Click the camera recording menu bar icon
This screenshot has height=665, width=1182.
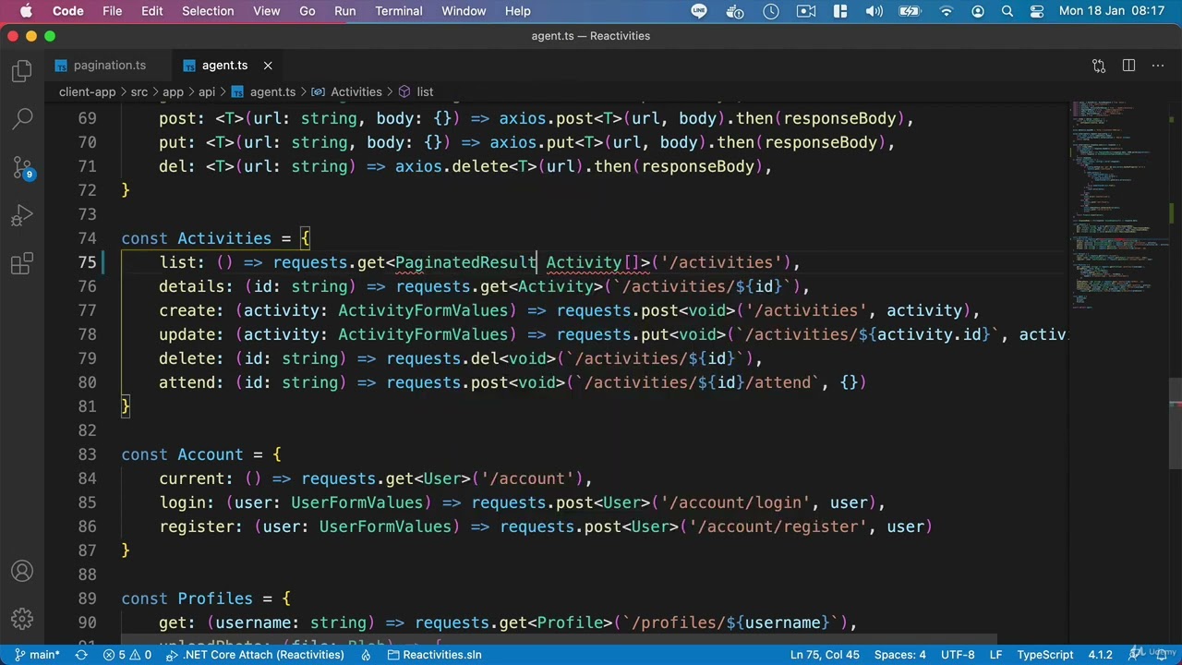tap(806, 11)
